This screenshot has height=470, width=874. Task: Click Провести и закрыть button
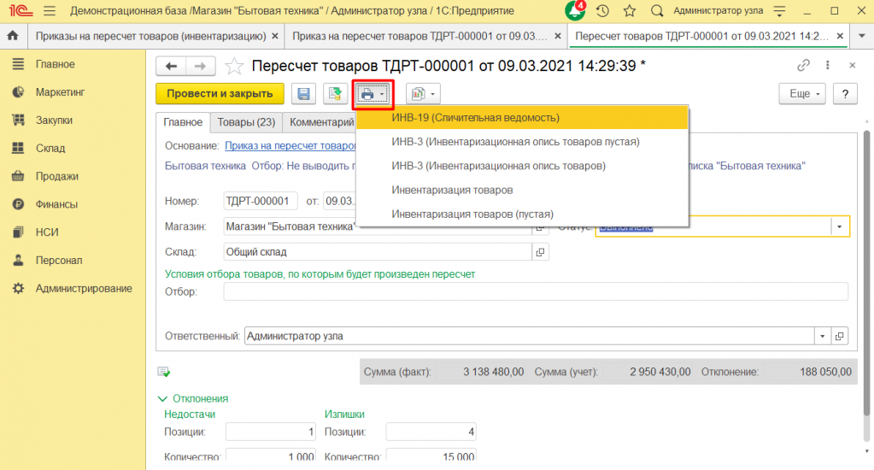point(220,94)
